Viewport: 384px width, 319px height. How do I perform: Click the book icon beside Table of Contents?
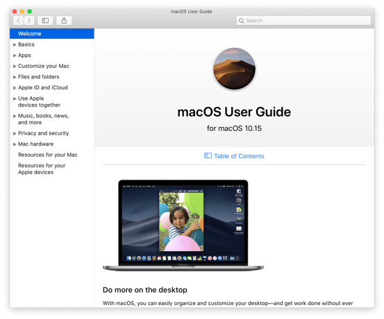(208, 156)
